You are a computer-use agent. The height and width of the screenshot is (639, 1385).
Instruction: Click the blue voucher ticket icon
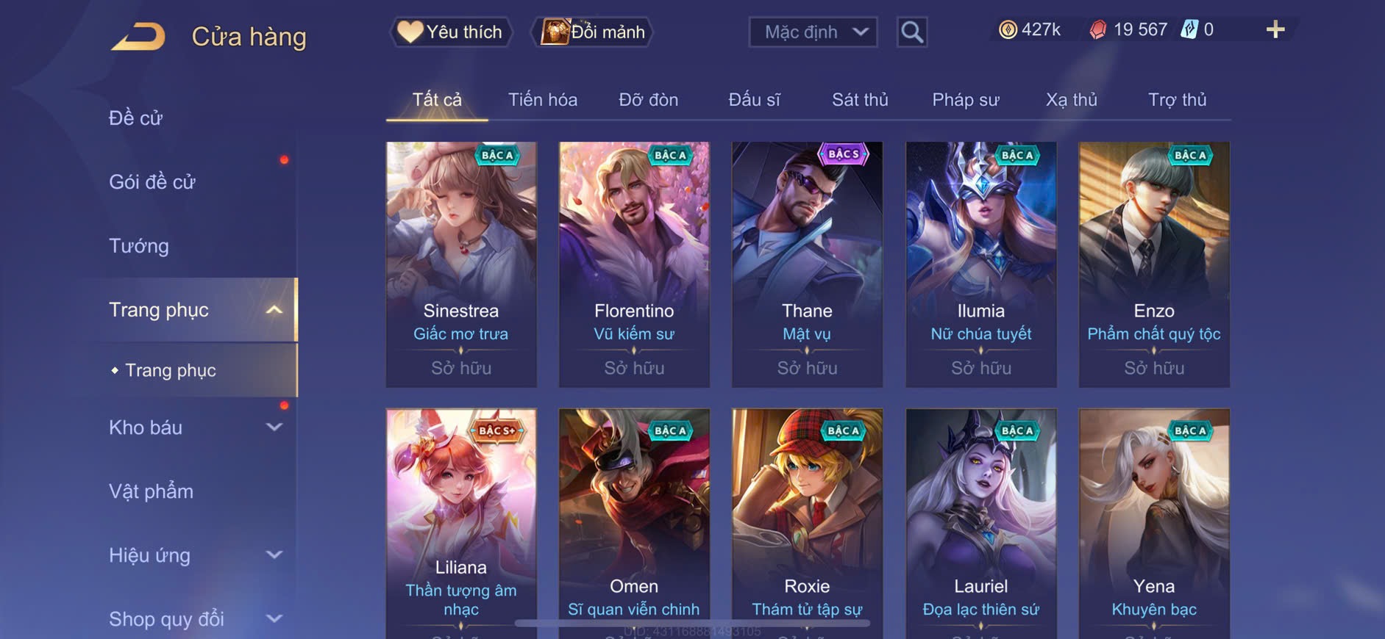pyautogui.click(x=1189, y=29)
